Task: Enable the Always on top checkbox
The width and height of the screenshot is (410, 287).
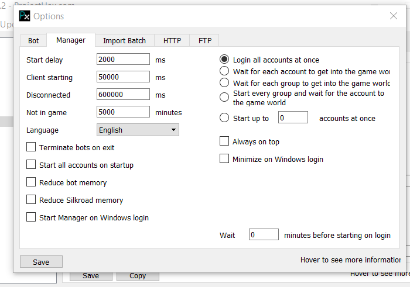Action: pos(224,141)
